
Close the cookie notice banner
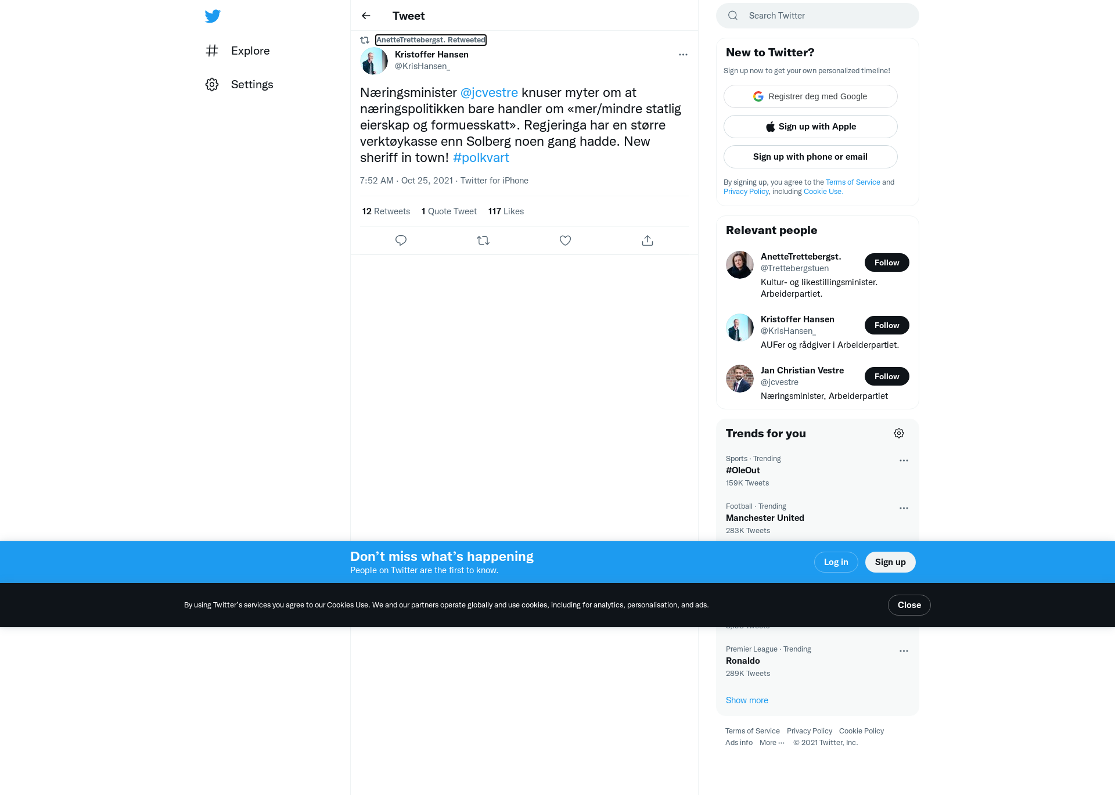[x=909, y=605]
